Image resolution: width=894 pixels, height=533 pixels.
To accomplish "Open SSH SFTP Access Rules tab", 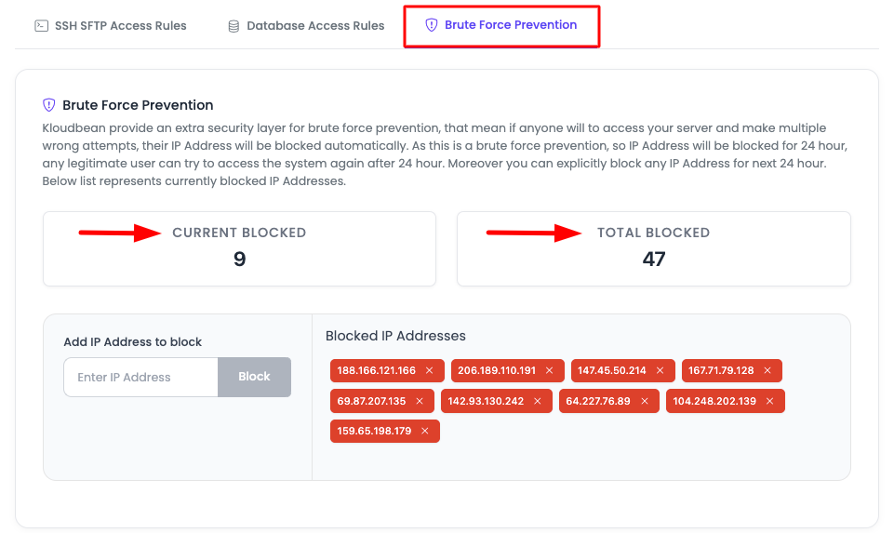I will click(x=111, y=26).
